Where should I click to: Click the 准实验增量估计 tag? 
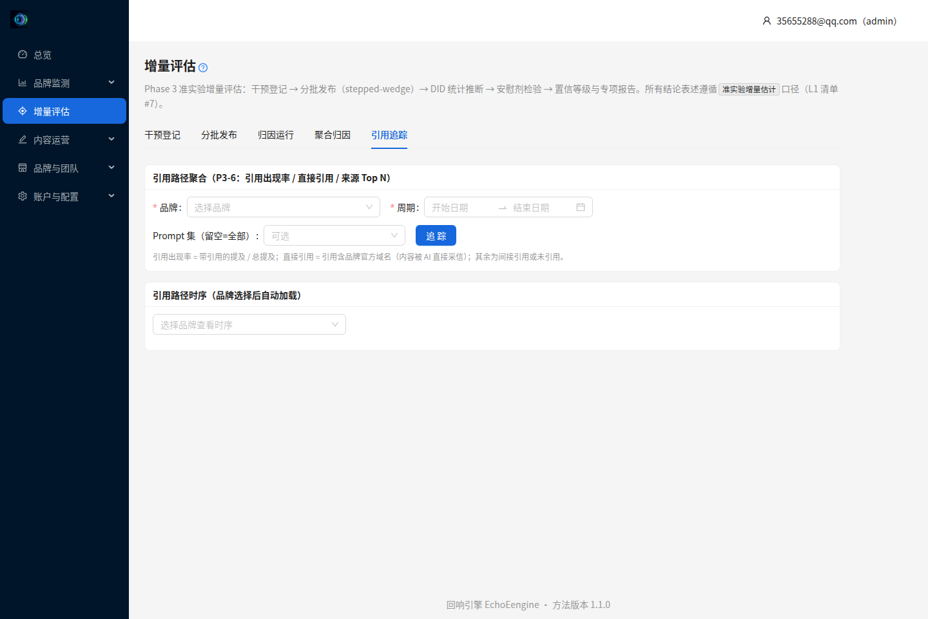tap(749, 89)
